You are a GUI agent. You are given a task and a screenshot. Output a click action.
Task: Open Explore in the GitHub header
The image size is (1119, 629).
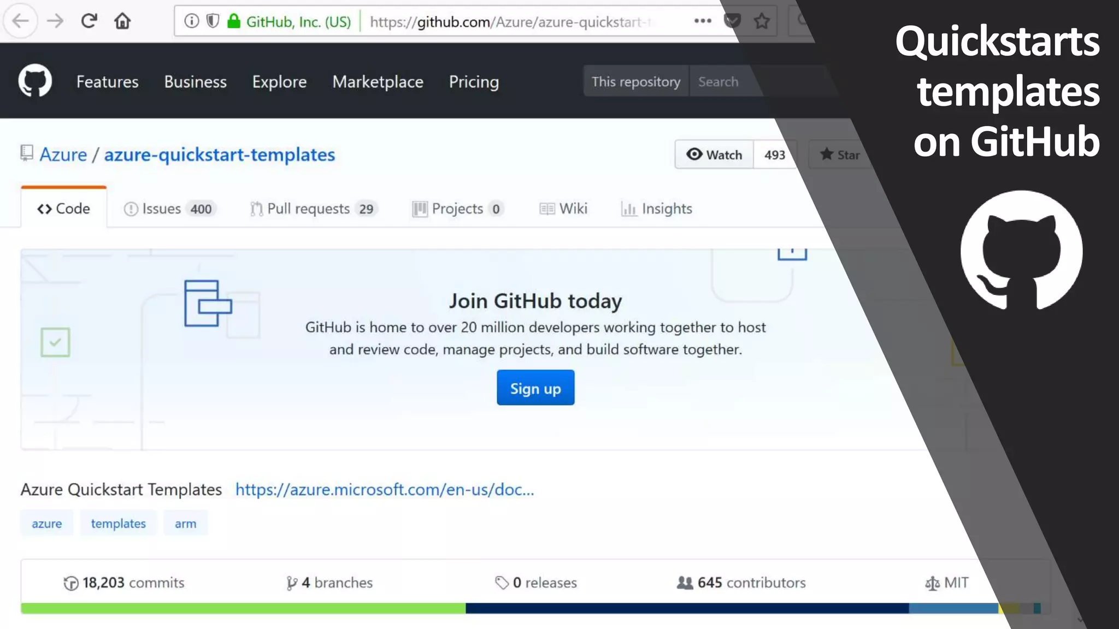(279, 82)
